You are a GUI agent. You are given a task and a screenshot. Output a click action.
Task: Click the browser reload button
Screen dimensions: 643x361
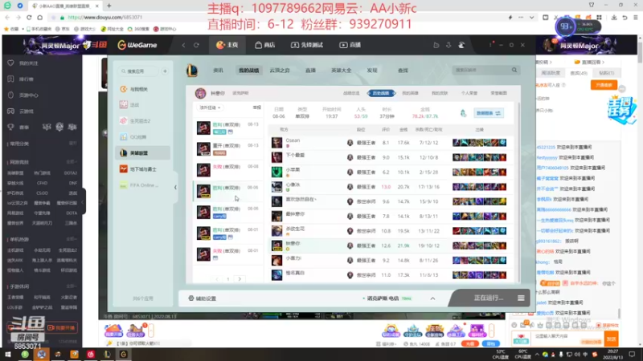pyautogui.click(x=29, y=18)
